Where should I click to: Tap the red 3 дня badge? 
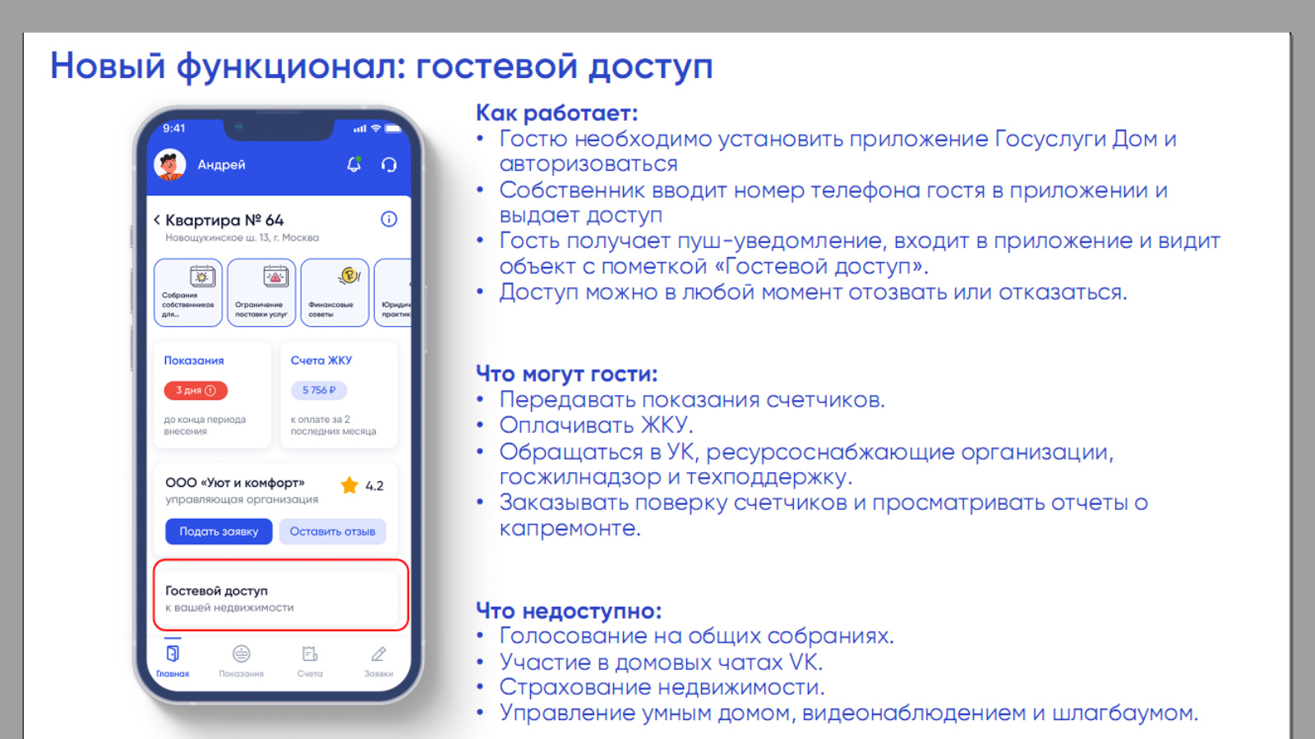[196, 391]
